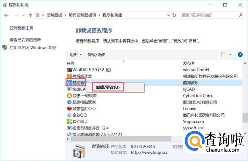Image resolution: width=248 pixels, height=161 pixels.
Task: Open the 组织 dropdown menu
Action: click(76, 55)
